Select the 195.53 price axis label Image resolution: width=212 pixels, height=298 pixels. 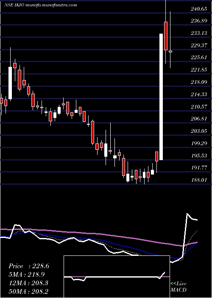point(198,156)
